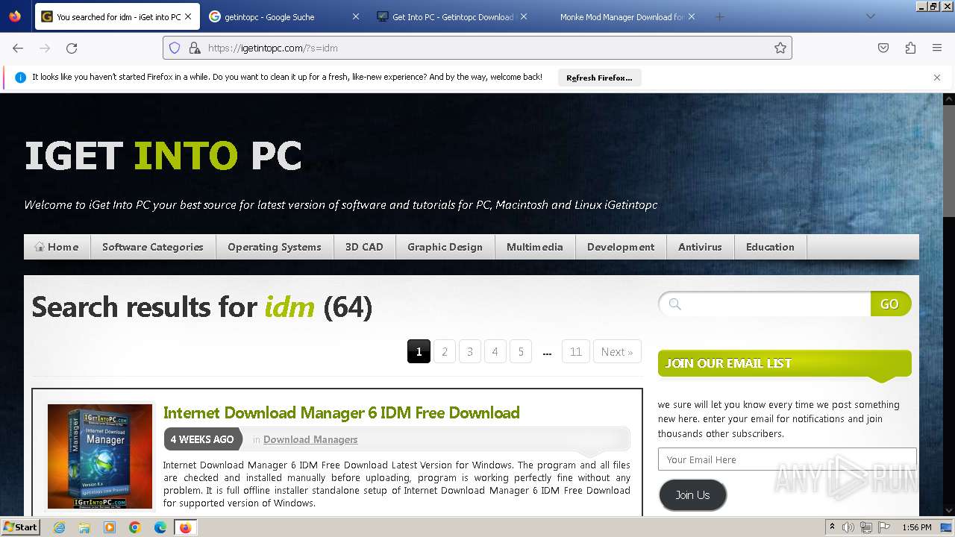
Task: Expand the list all tabs chevron
Action: point(870,16)
